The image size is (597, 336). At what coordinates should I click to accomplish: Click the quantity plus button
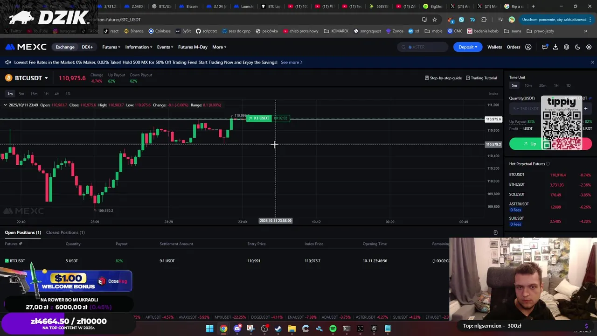point(585,109)
